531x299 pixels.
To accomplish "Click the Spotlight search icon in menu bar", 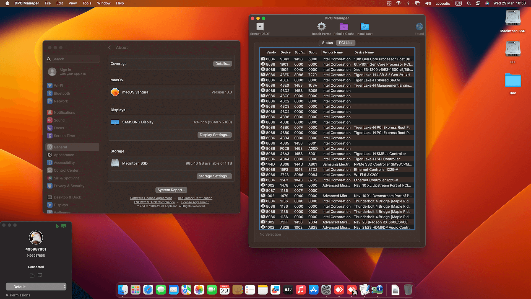I will click(468, 3).
